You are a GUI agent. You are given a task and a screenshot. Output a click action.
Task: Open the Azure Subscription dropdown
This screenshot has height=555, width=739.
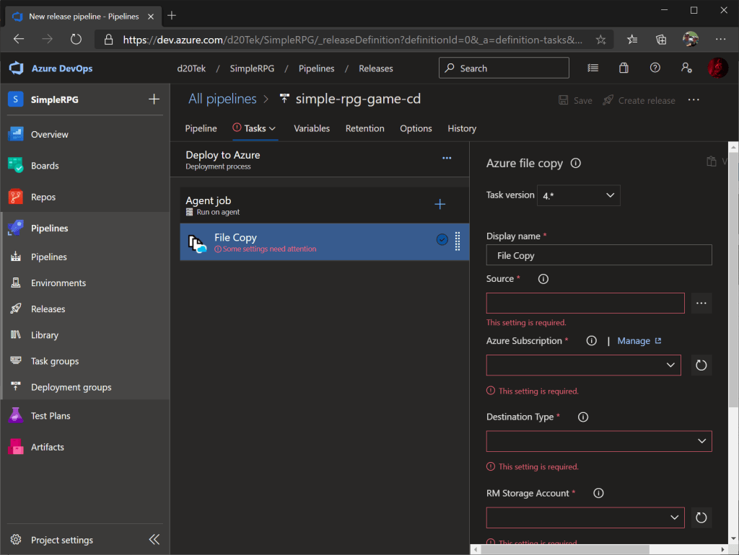pyautogui.click(x=583, y=365)
